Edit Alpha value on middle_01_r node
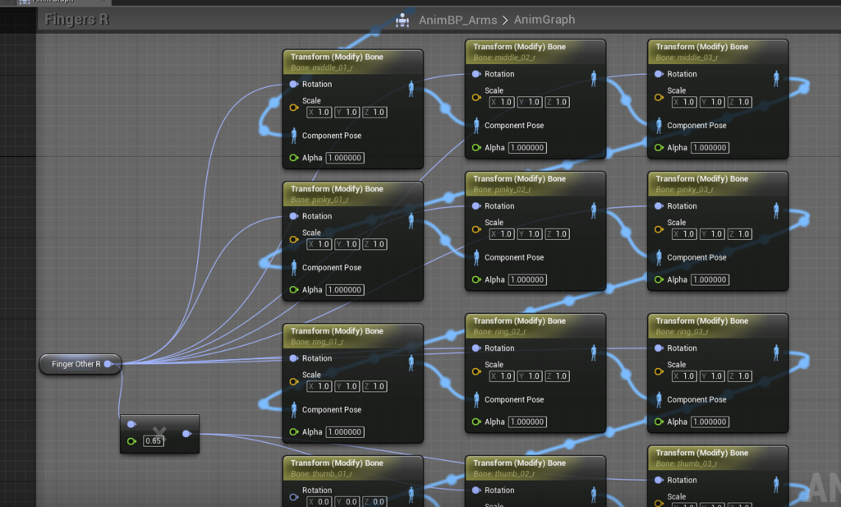Viewport: 841px width, 507px height. tap(345, 158)
